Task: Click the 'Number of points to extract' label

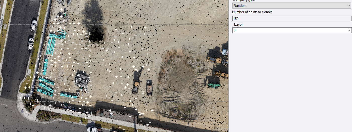Action: point(252,12)
